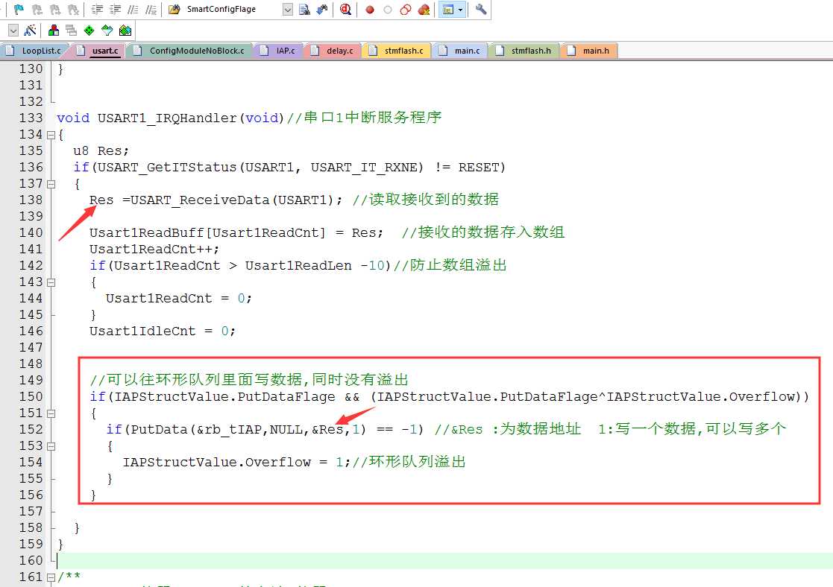Click line number 152 in the gutter
The width and height of the screenshot is (833, 587).
31,429
